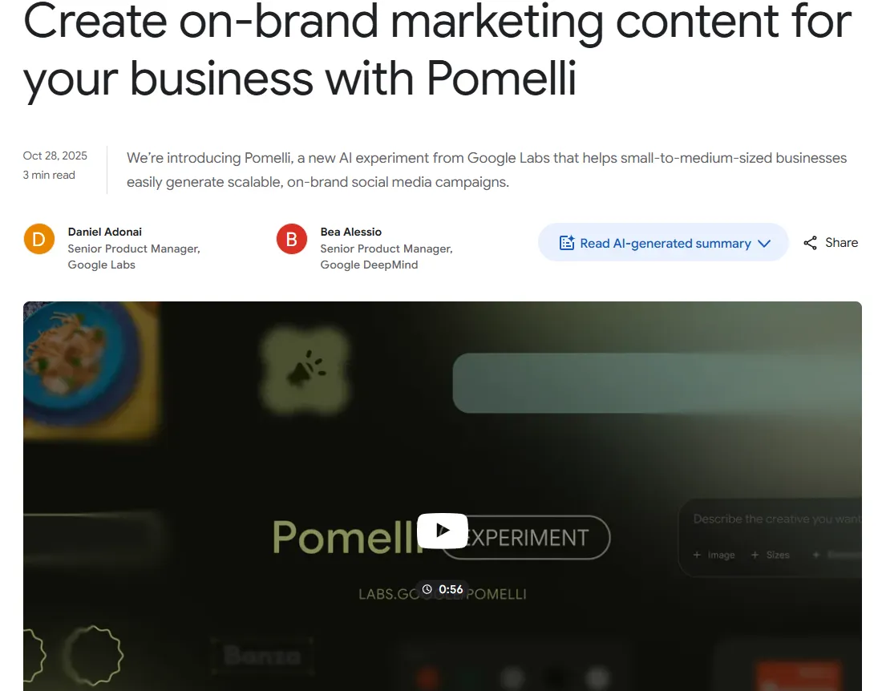Click the food plate thumbnail in video
Viewport: 878px width, 691px height.
(x=91, y=370)
